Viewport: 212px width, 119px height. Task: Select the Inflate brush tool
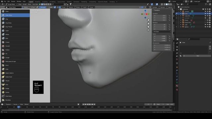coord(16,34)
